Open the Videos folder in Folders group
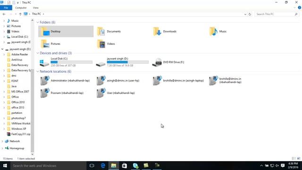The image size is (302, 170). tap(101, 44)
